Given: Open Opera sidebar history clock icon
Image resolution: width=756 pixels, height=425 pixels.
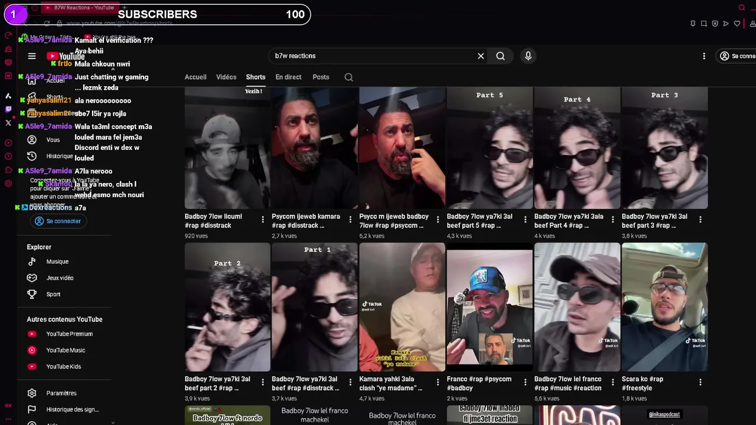Looking at the screenshot, I should [8, 156].
